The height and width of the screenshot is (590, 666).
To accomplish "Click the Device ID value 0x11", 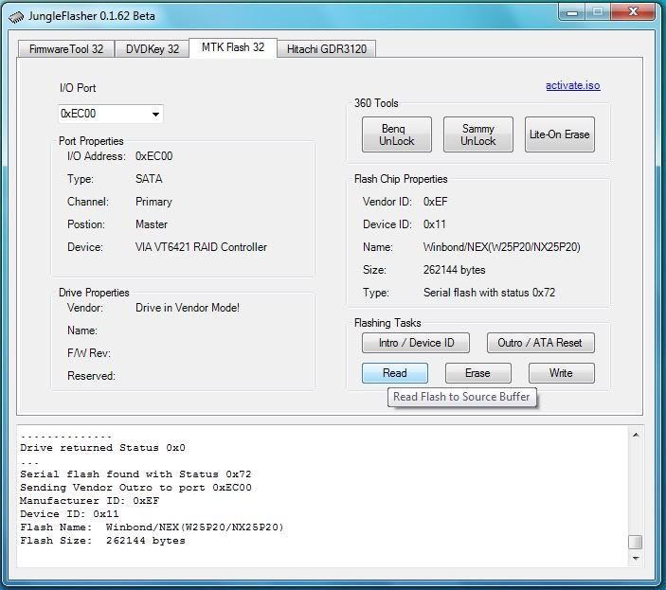I will click(x=435, y=224).
